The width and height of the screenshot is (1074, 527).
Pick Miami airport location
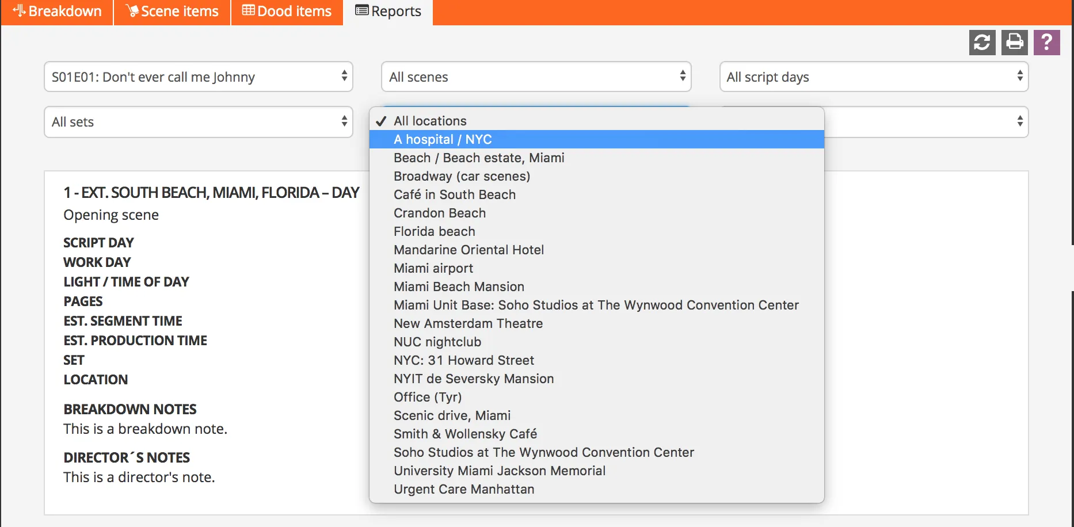click(597, 268)
